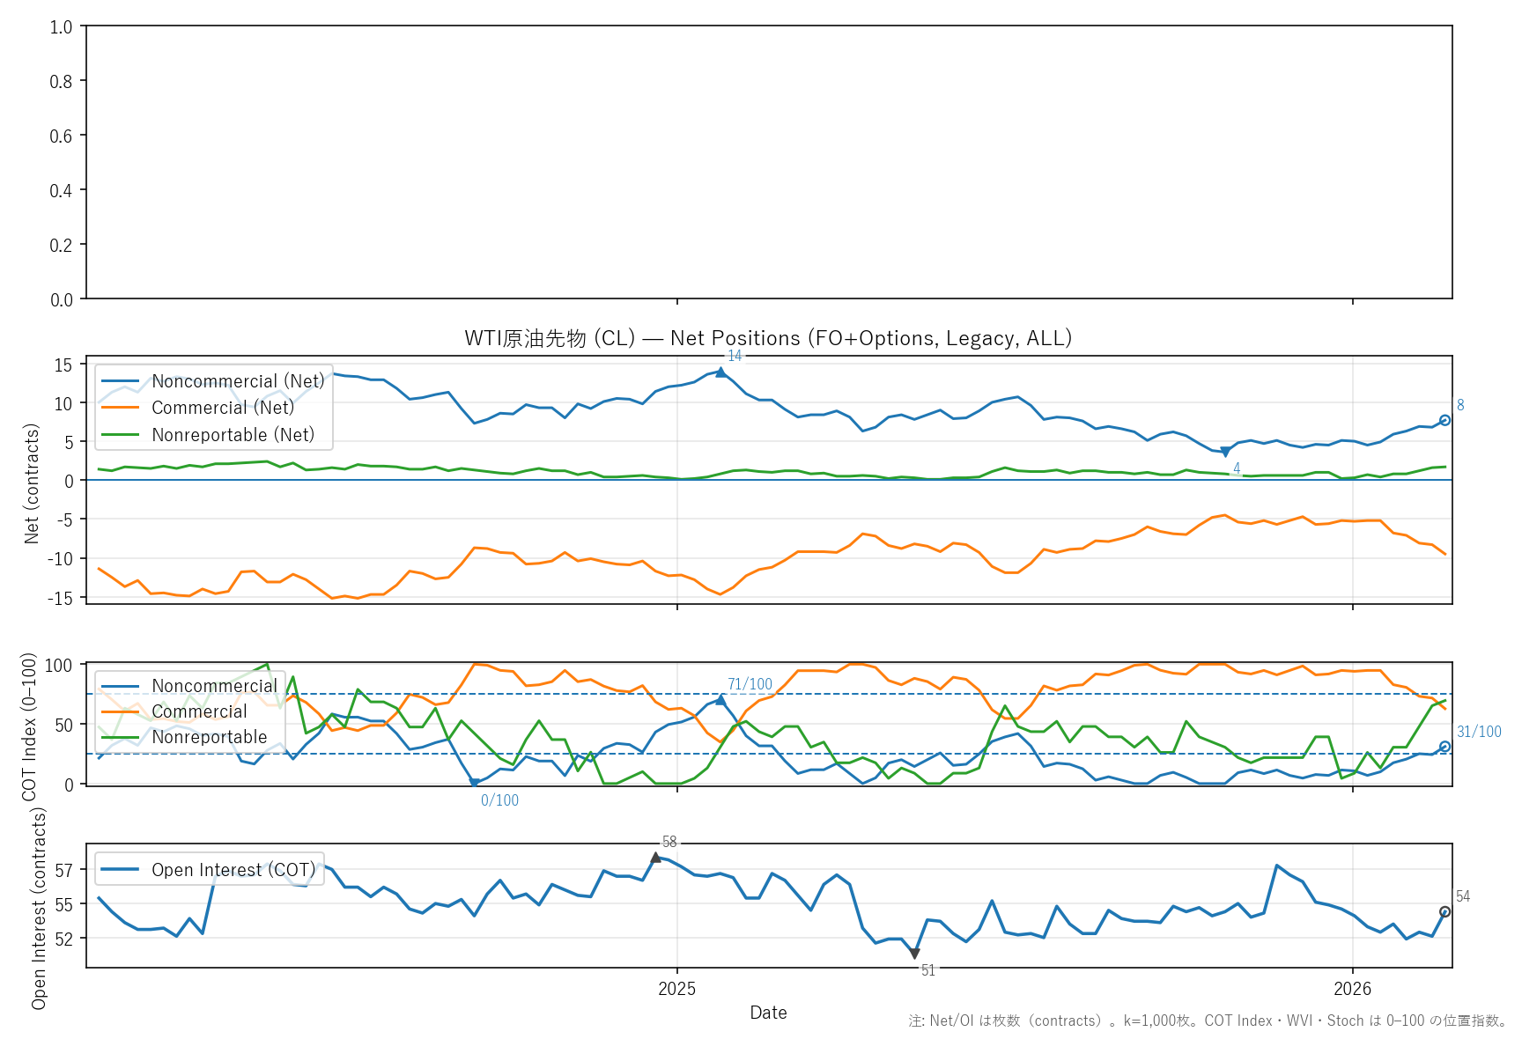Image resolution: width=1522 pixels, height=1039 pixels.
Task: Click the latest Noncommercial net circle marker labeled 8
Action: coord(1444,420)
